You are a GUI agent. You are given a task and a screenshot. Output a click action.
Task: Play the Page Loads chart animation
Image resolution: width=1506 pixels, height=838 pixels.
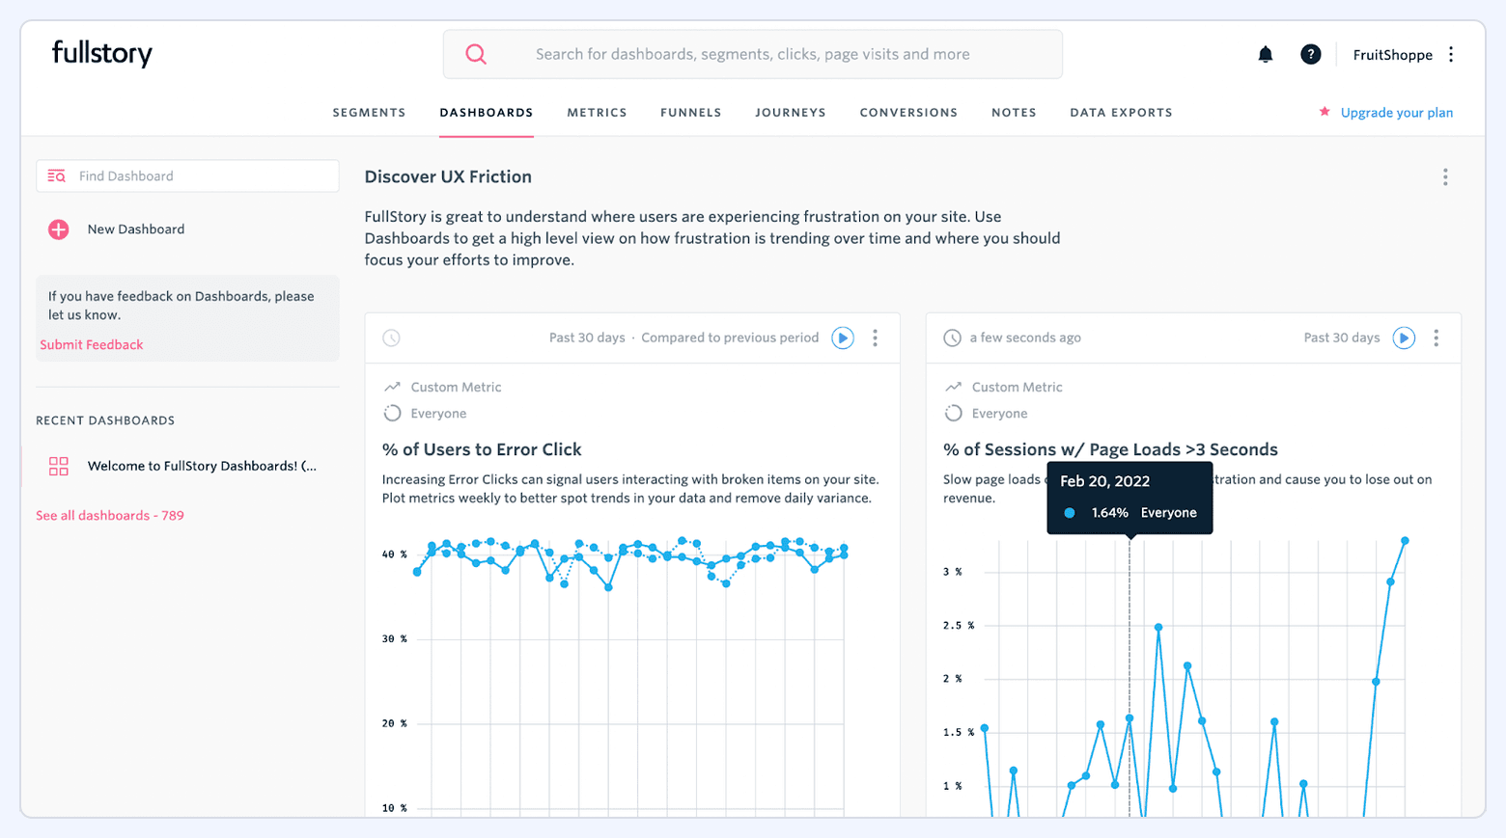[1404, 338]
